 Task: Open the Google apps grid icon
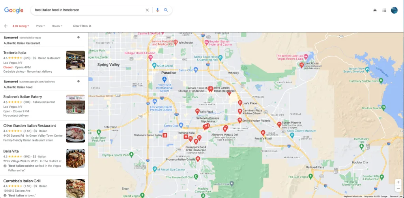click(384, 10)
